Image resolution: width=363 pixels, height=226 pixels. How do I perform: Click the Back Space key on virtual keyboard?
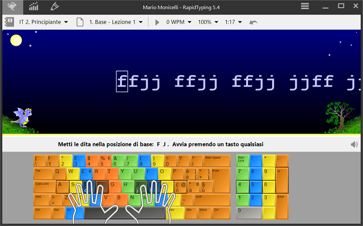[217, 161]
